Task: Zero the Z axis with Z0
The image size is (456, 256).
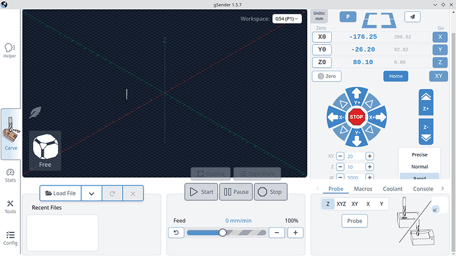Action: [x=322, y=62]
